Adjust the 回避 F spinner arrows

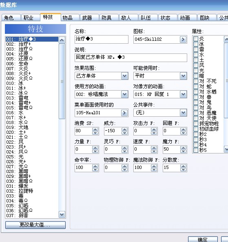point(183,131)
